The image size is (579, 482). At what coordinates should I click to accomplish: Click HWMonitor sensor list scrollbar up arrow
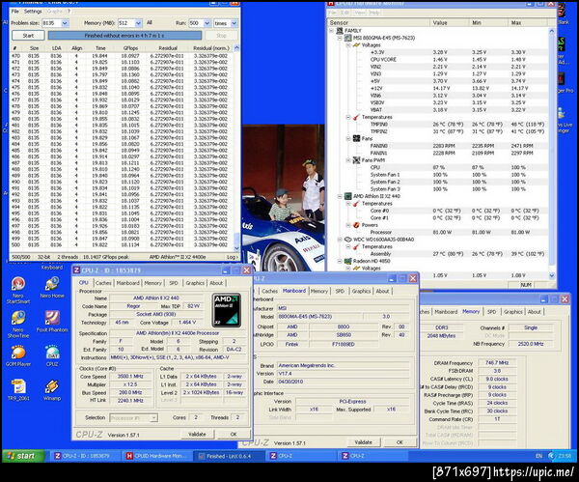(x=552, y=32)
